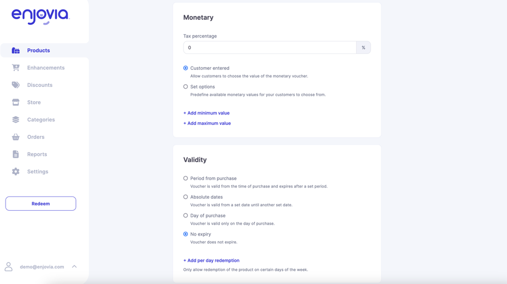Click Add per day redemption link
Image resolution: width=507 pixels, height=284 pixels.
tap(212, 260)
